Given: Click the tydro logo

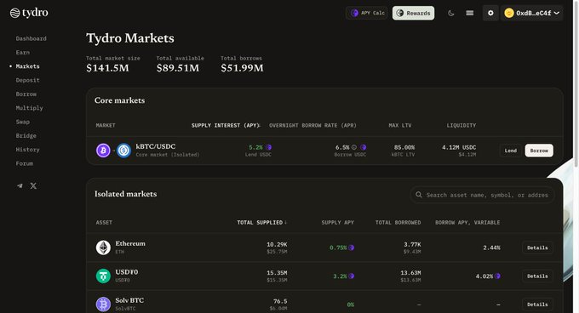Looking at the screenshot, I should pos(29,13).
